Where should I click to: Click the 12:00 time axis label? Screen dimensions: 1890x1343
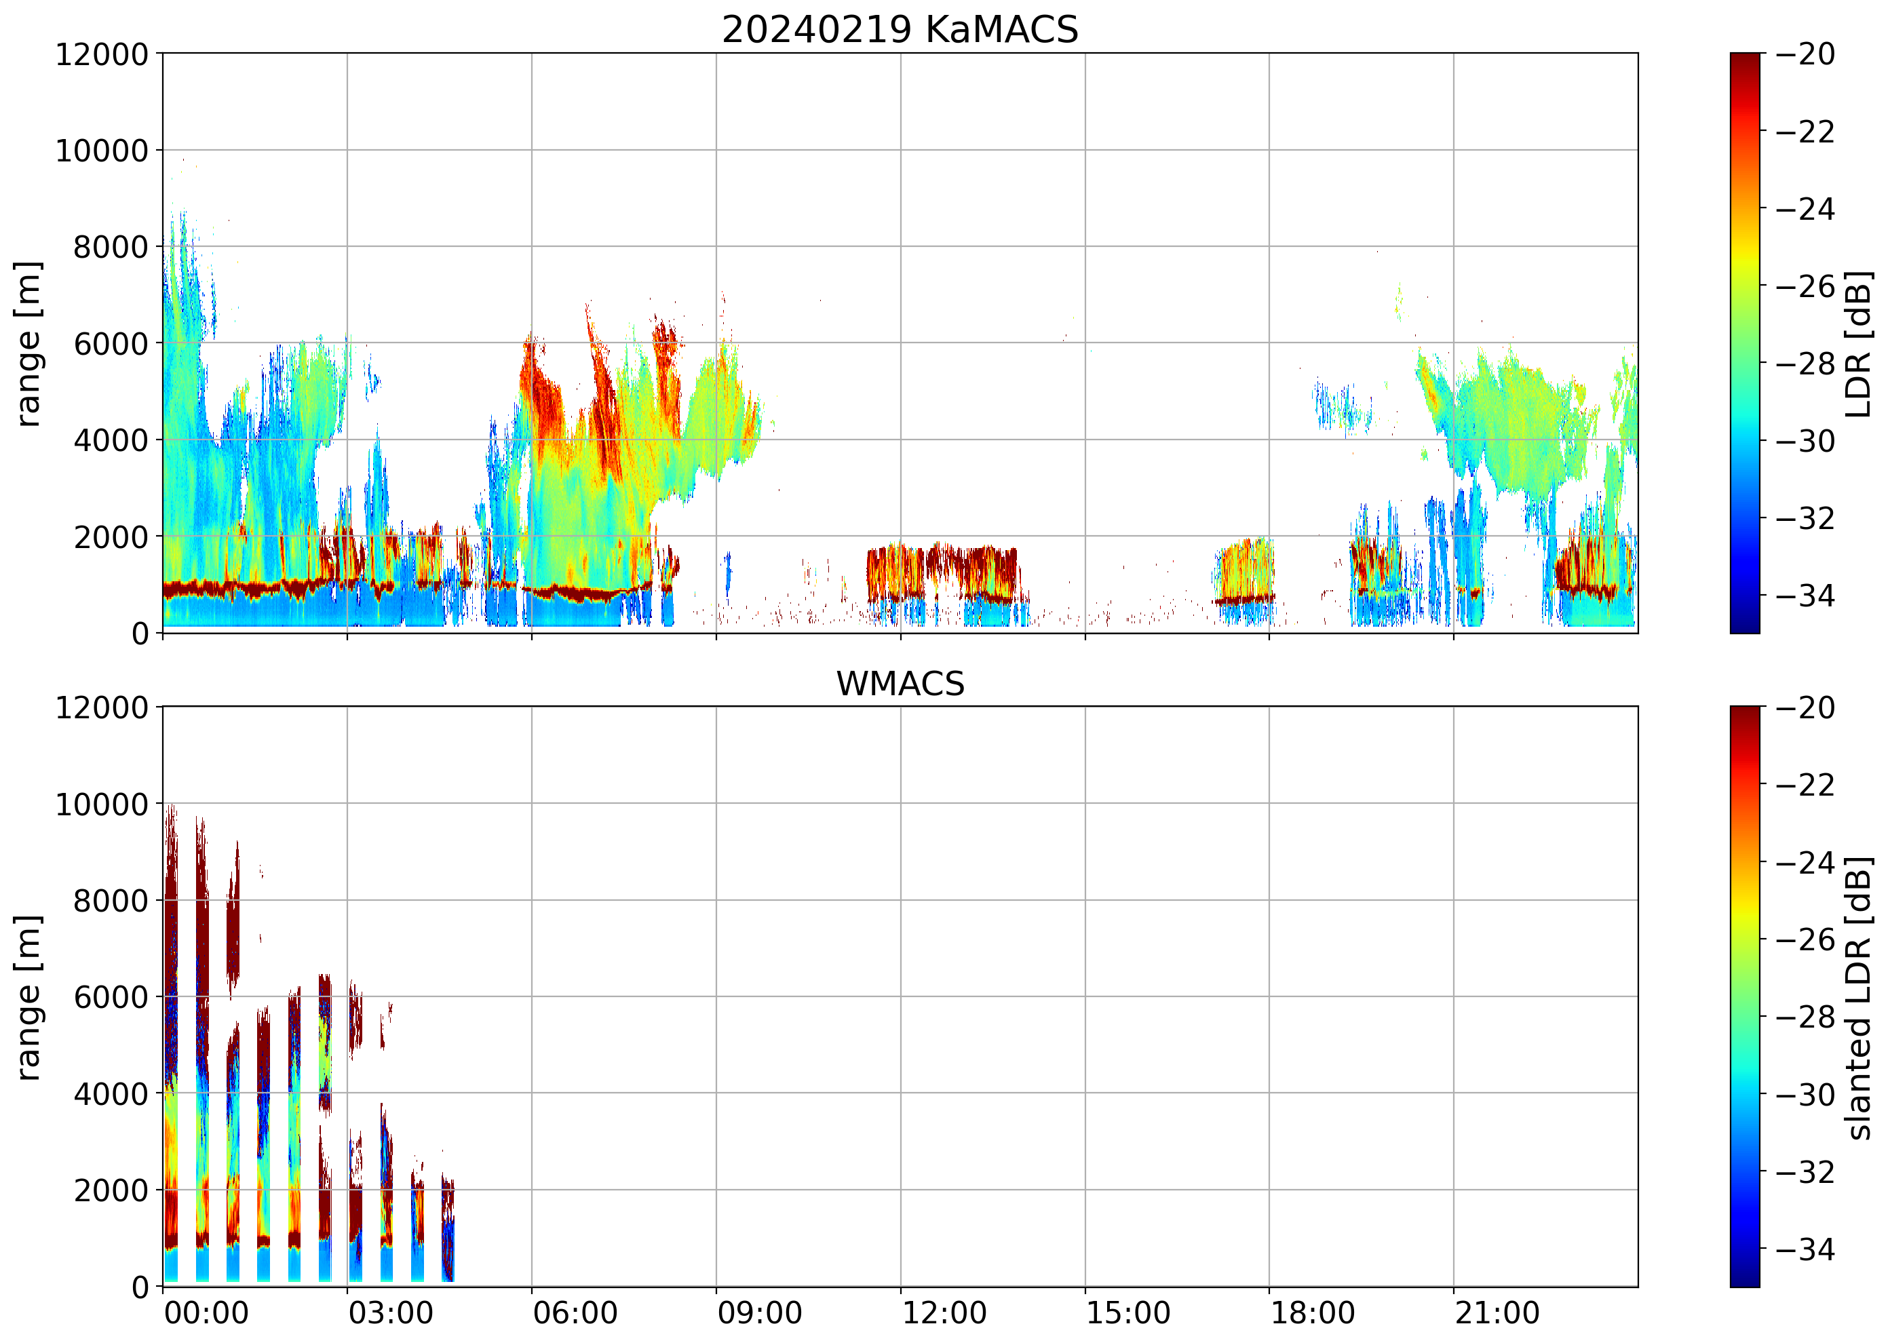pyautogui.click(x=944, y=1313)
